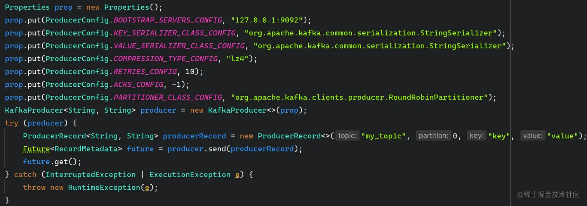587x206 pixels.
Task: Click producerRecord variable declaration
Action: click(x=195, y=136)
